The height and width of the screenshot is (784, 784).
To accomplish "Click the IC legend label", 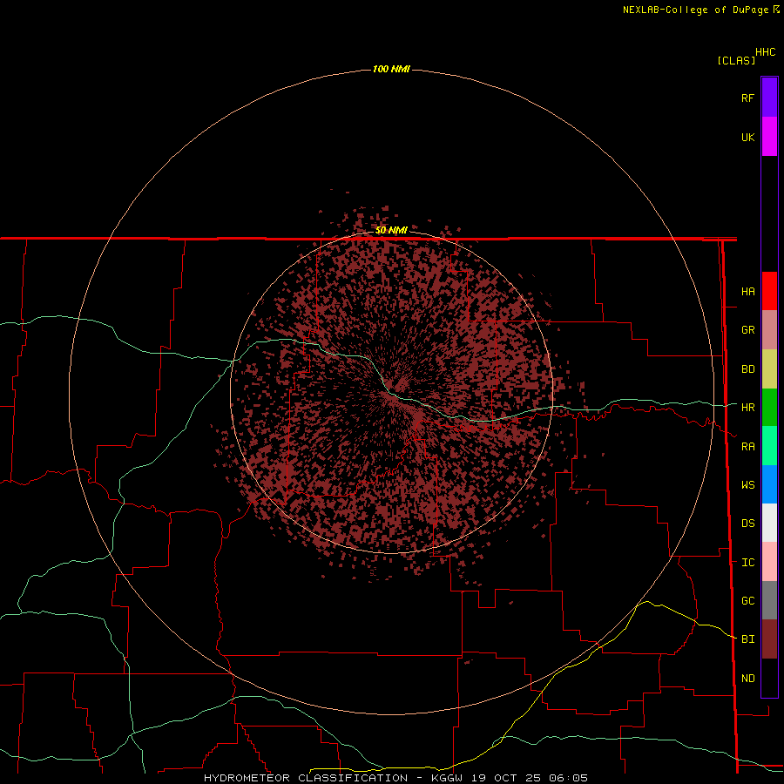I will (747, 562).
